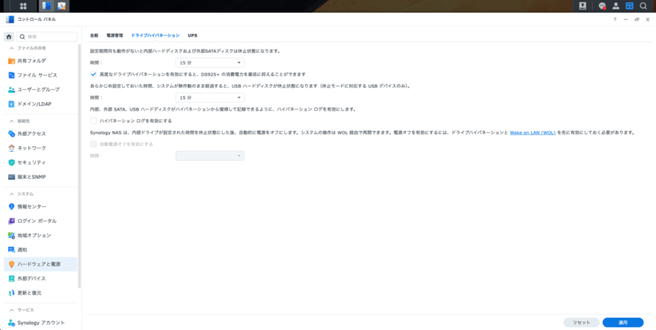Screen dimensions: 656x330
Task: Click the sidebar 検索 search field
Action: click(x=46, y=37)
